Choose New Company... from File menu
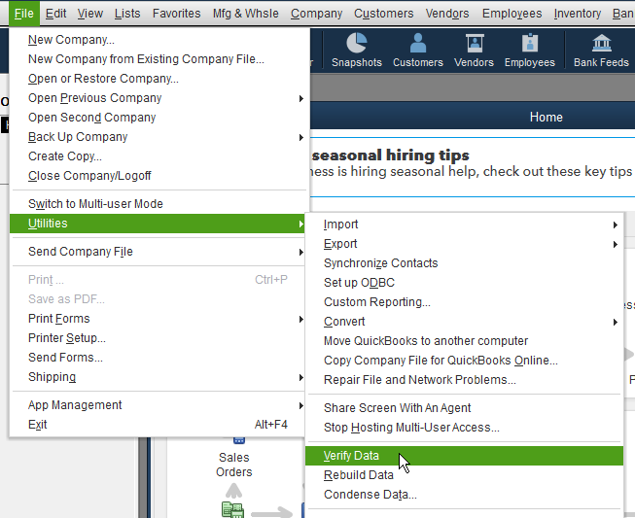635x518 pixels. [x=159, y=40]
